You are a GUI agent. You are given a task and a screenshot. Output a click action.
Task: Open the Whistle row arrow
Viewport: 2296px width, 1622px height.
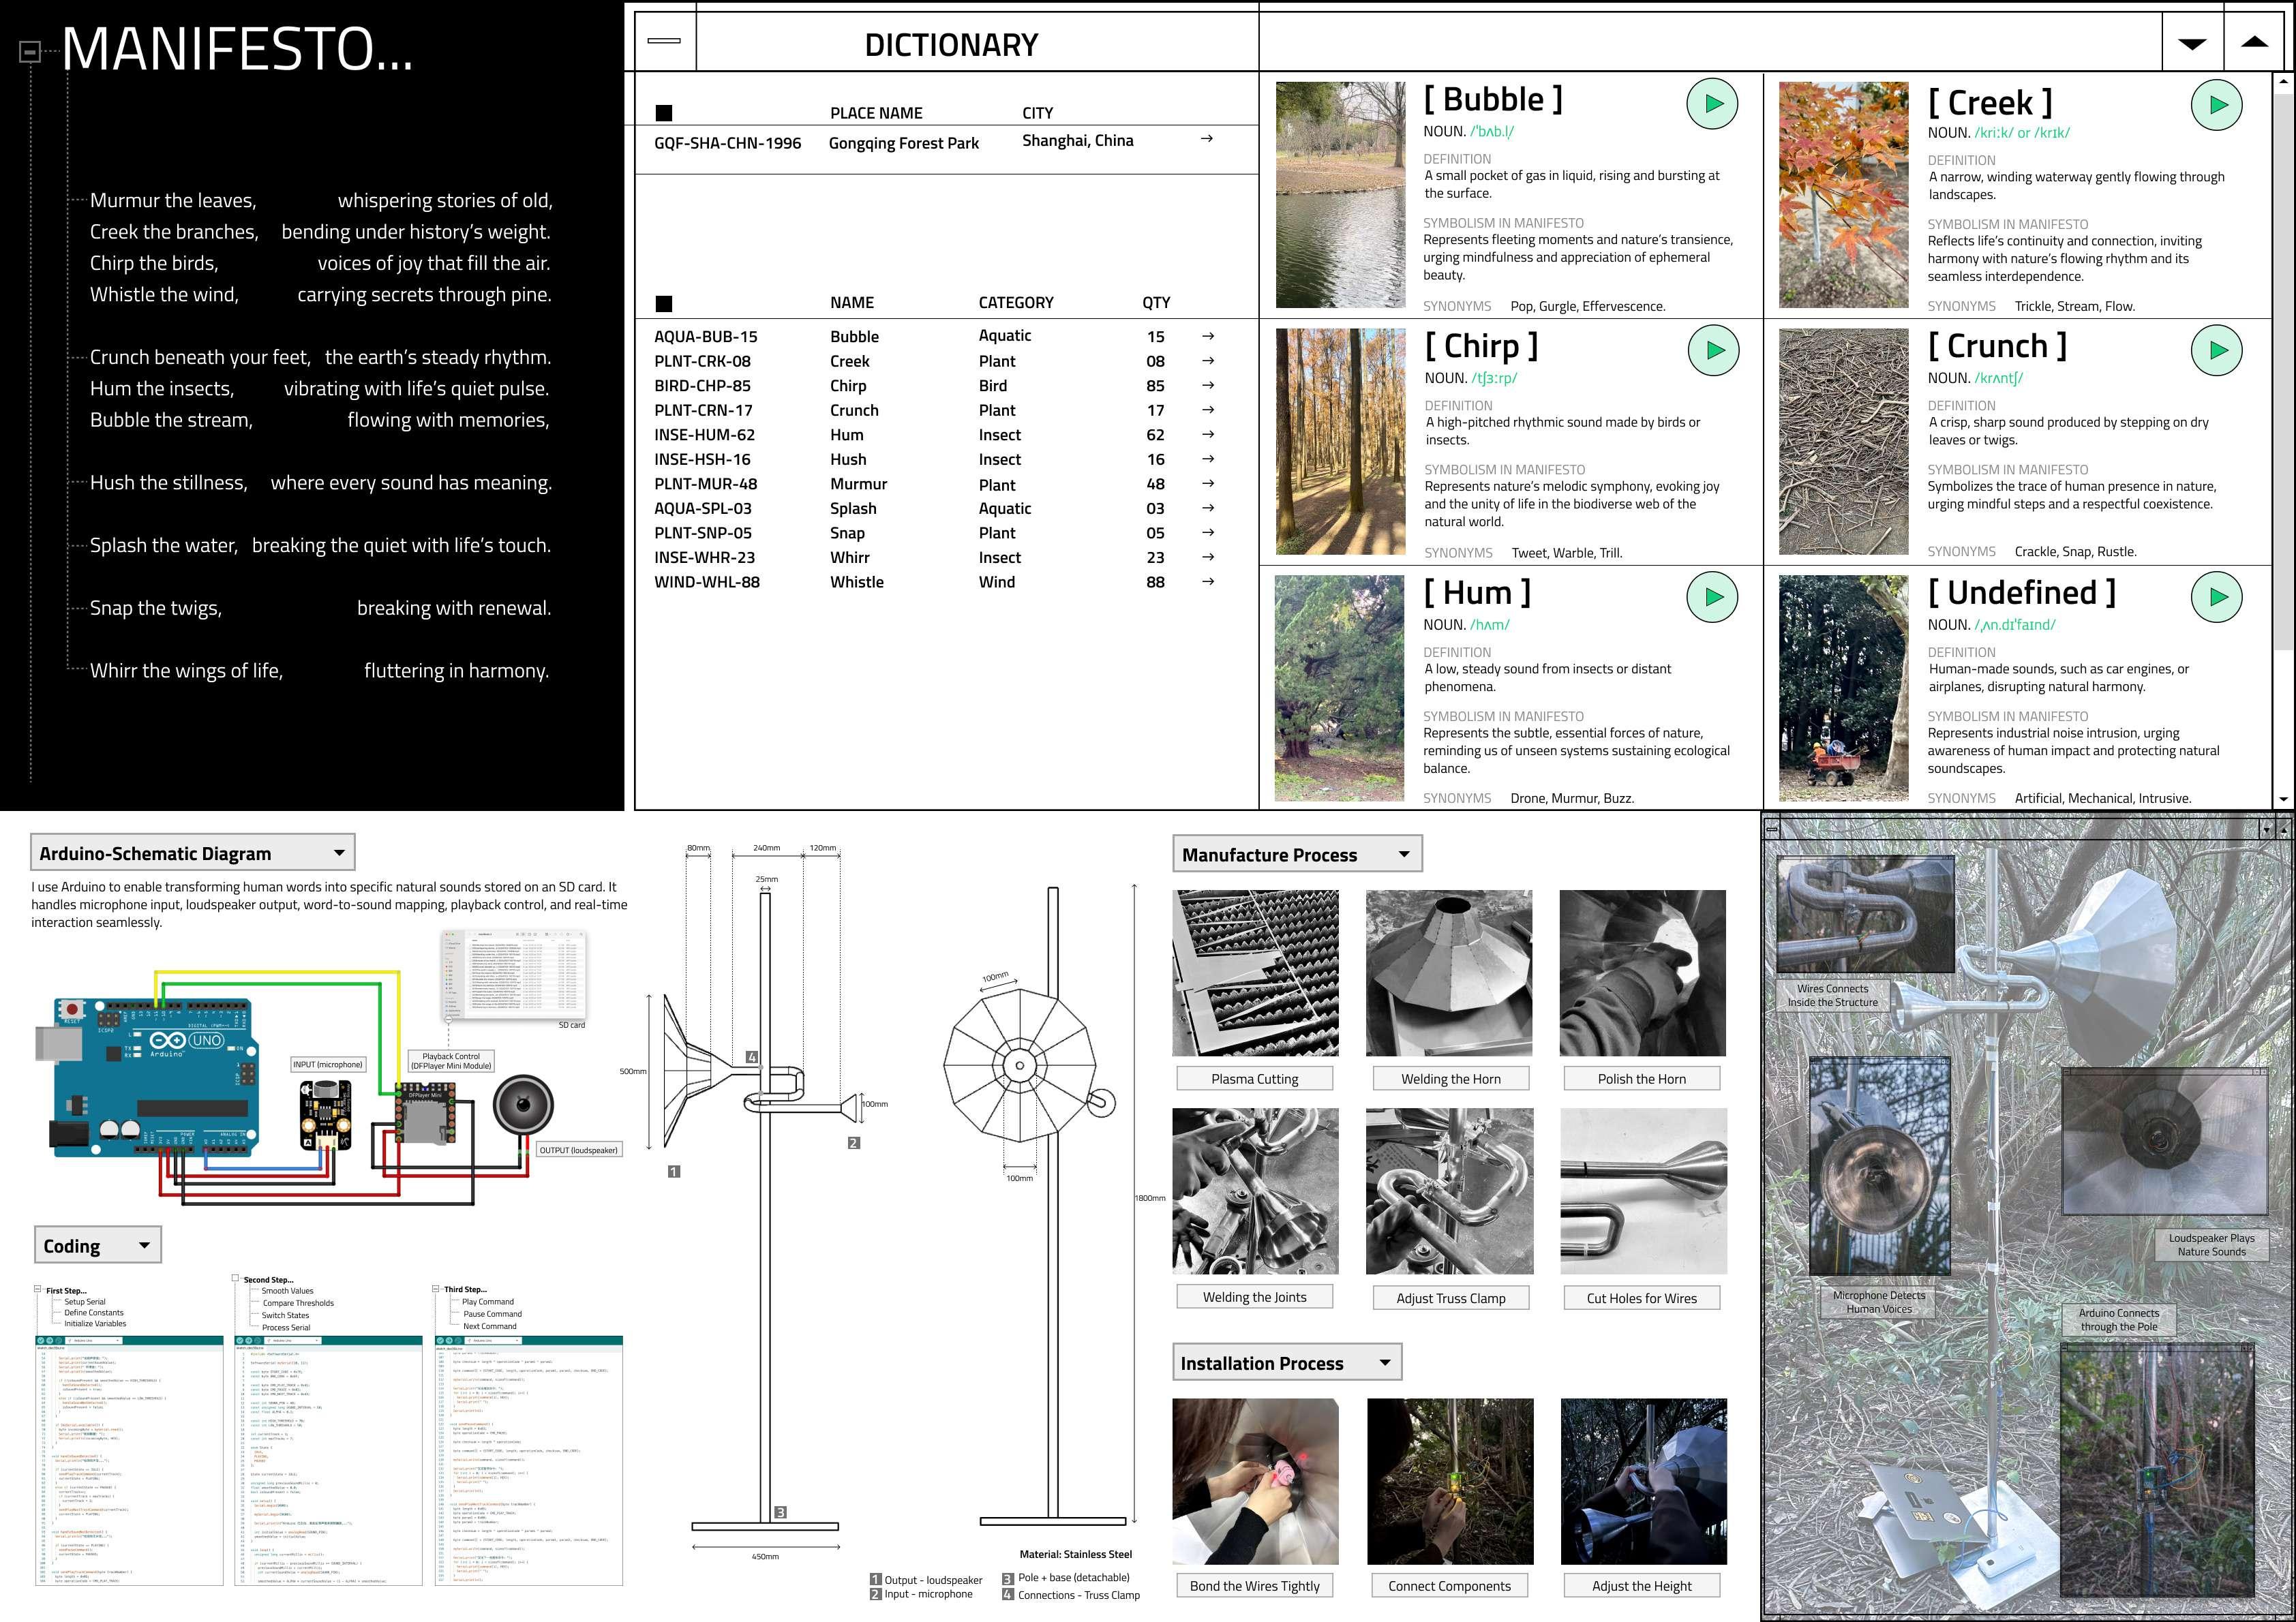coord(1207,582)
